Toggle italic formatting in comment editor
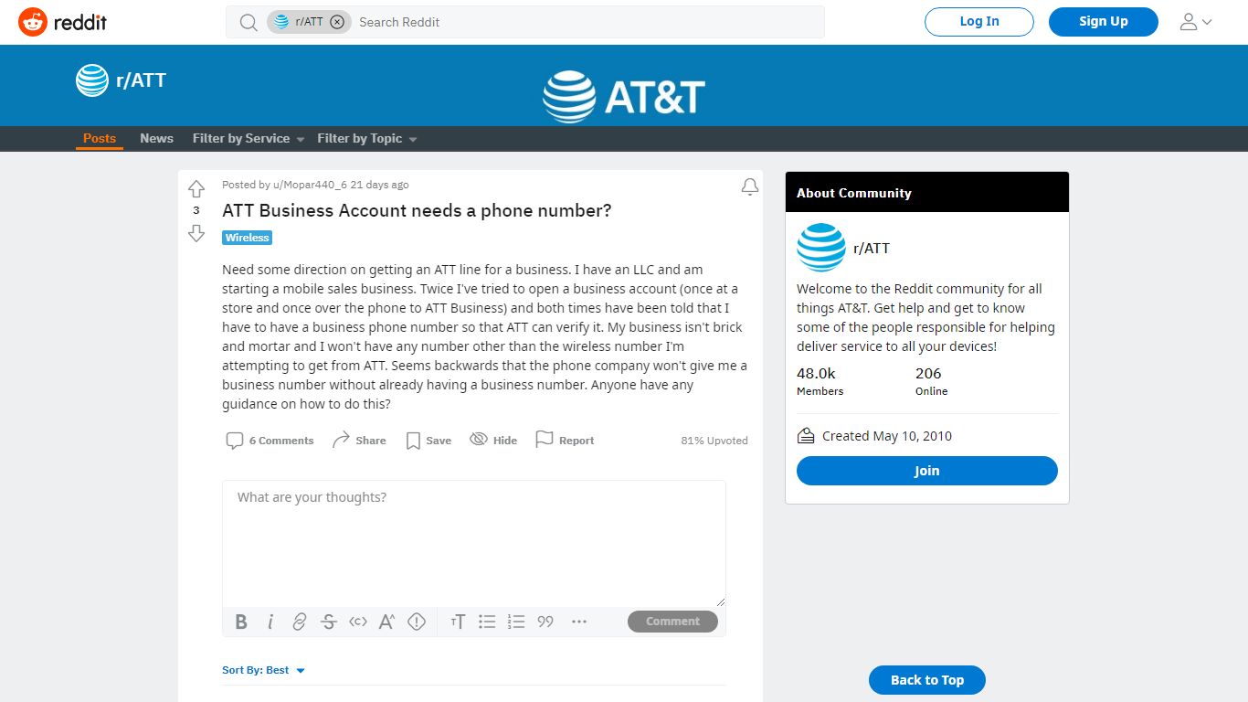 270,622
